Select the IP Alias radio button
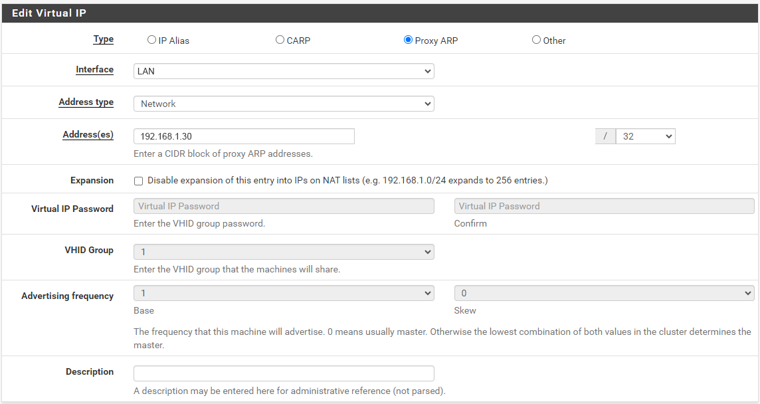This screenshot has height=404, width=760. 151,40
